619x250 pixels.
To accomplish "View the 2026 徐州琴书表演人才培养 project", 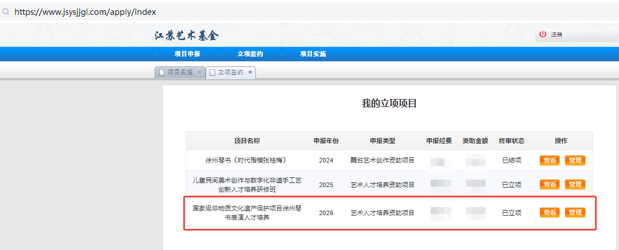I will [x=550, y=213].
